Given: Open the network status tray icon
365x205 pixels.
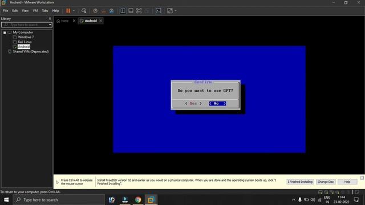Looking at the screenshot, I should (x=319, y=200).
